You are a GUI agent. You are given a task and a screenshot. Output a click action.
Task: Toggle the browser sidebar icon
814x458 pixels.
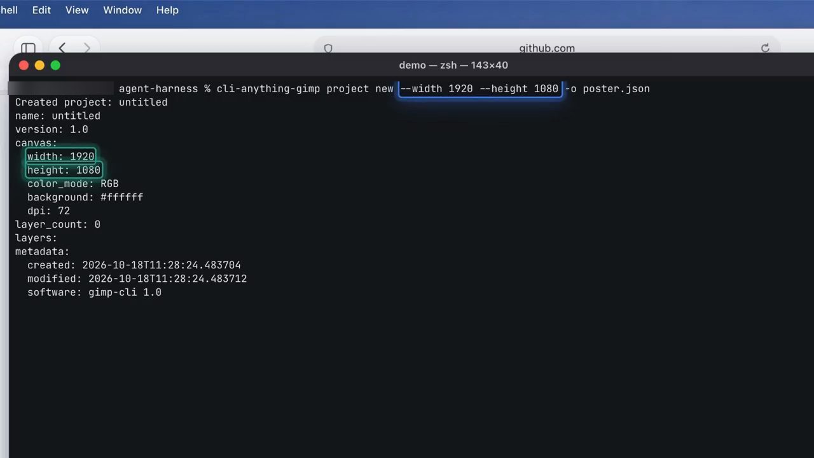[x=28, y=48]
